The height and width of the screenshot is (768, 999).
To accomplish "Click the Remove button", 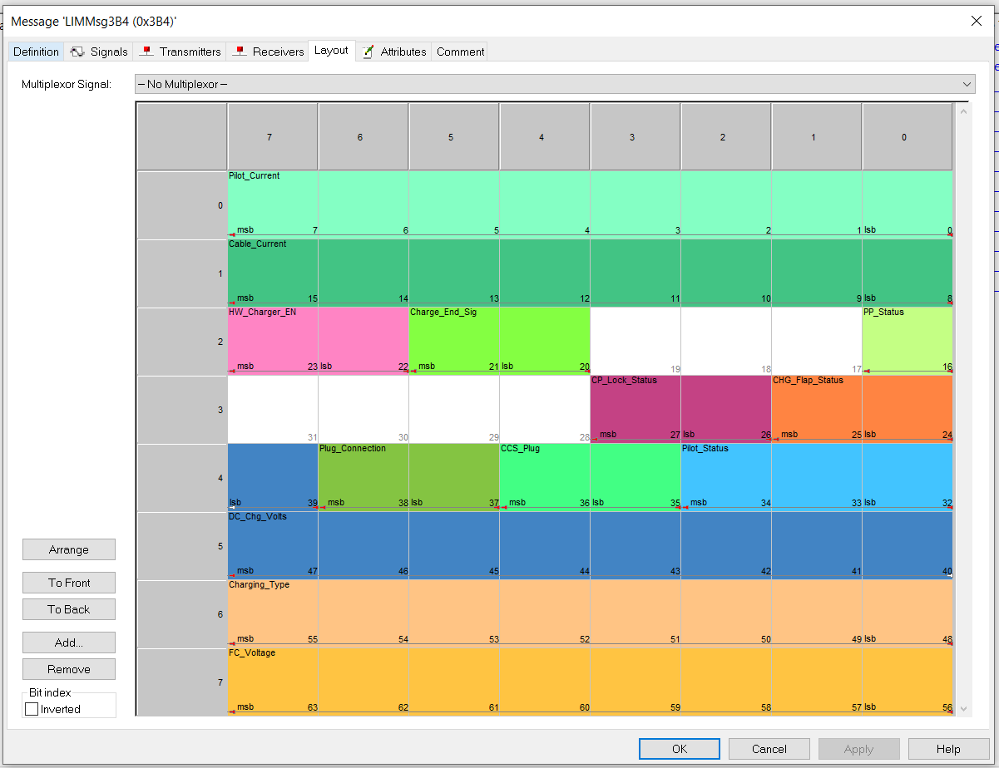I will point(69,669).
